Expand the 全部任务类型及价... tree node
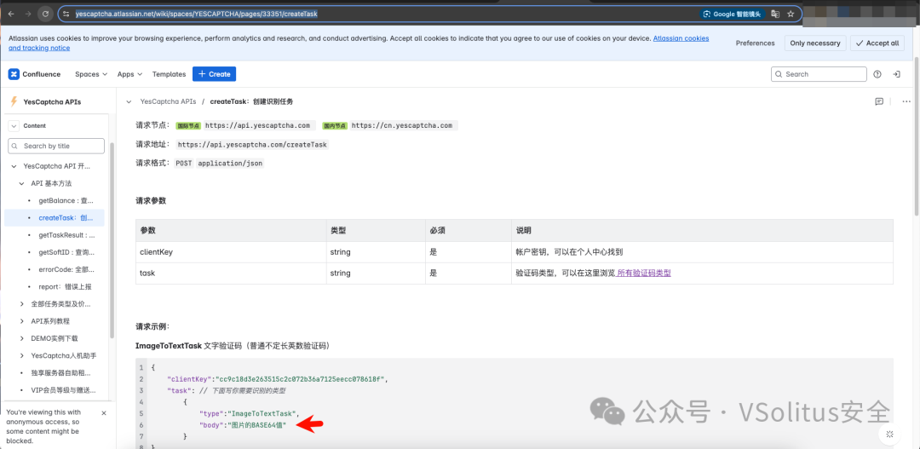 click(21, 304)
